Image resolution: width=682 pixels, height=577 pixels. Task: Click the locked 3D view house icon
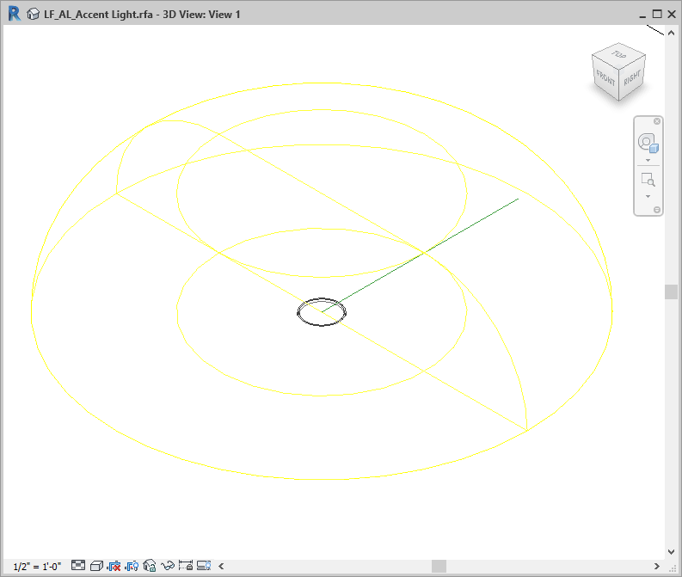[150, 566]
